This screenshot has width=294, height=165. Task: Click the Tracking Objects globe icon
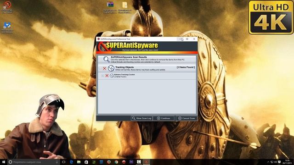pos(111,68)
